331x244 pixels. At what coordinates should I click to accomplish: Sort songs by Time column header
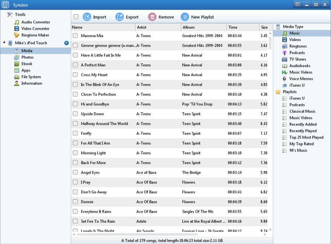point(243,27)
